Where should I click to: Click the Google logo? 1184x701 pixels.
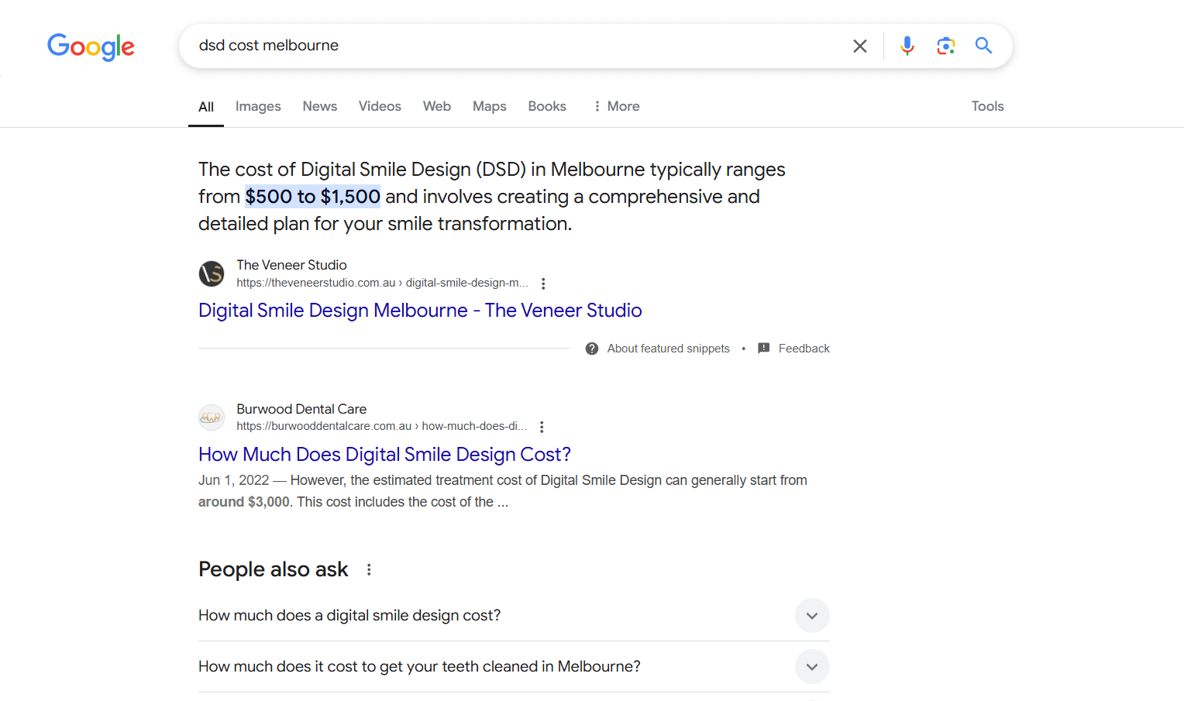pos(91,46)
